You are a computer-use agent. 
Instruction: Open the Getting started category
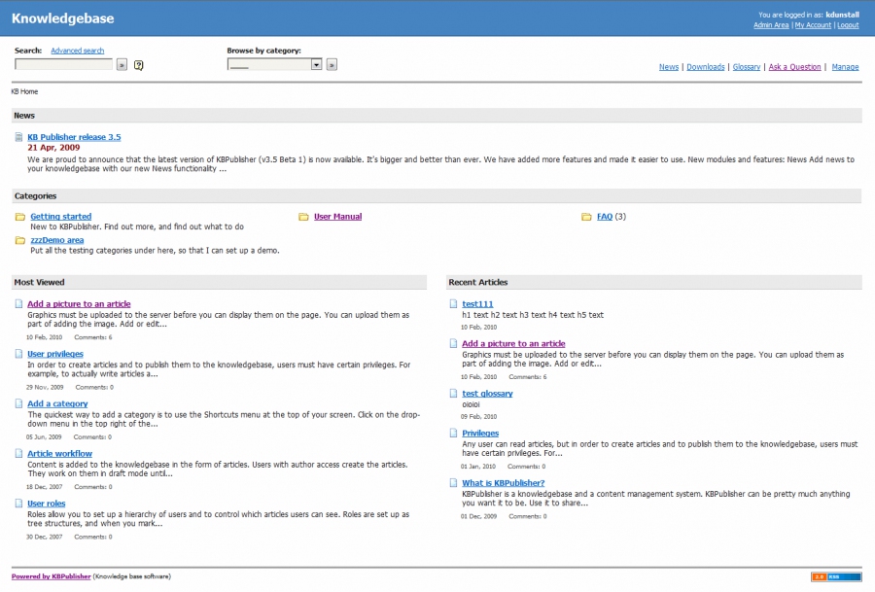pos(61,217)
